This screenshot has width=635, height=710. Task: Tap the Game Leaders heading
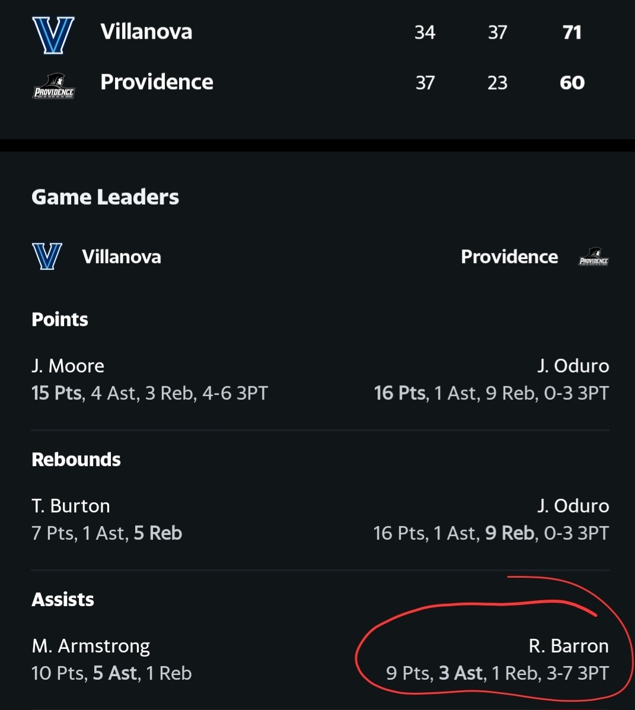pos(105,197)
